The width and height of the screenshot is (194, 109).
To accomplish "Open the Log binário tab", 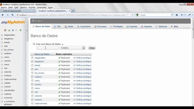I will [84, 26].
